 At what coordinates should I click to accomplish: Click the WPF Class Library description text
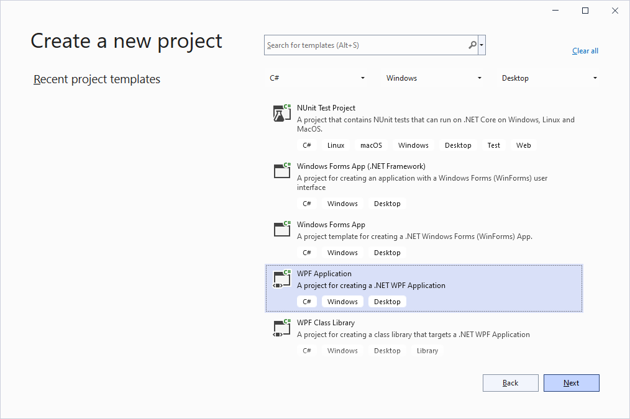(413, 335)
